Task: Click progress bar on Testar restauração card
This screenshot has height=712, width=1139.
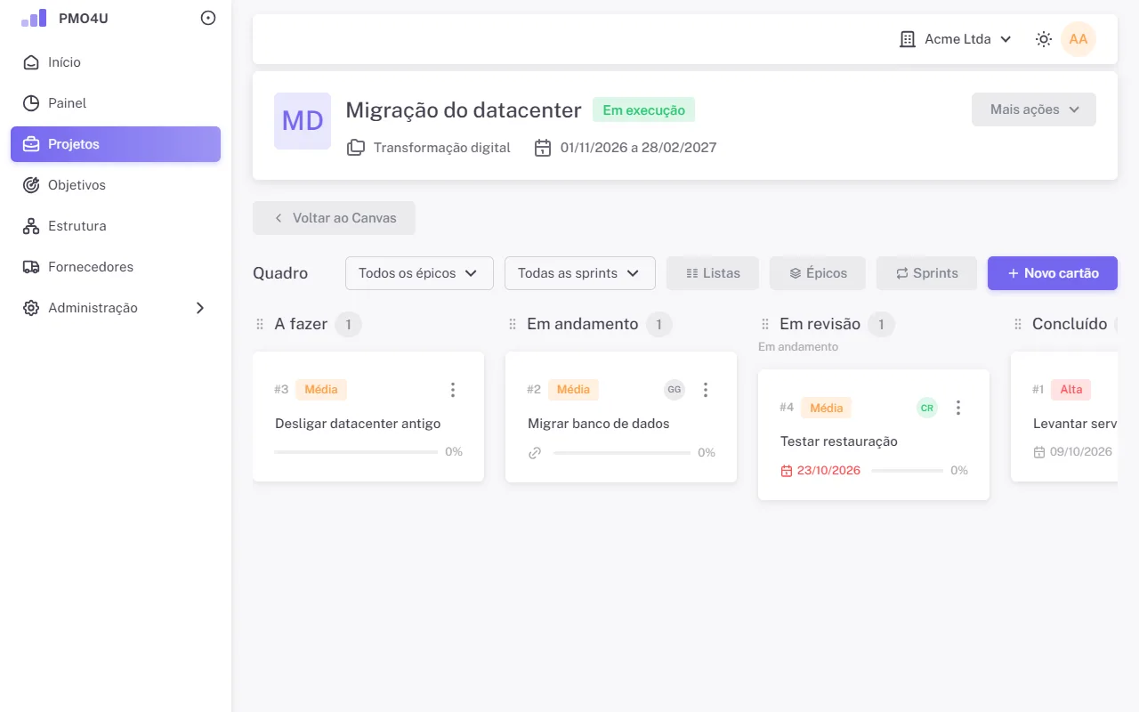Action: coord(908,471)
